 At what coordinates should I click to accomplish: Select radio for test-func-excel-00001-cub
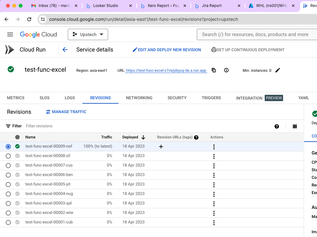click(8, 222)
